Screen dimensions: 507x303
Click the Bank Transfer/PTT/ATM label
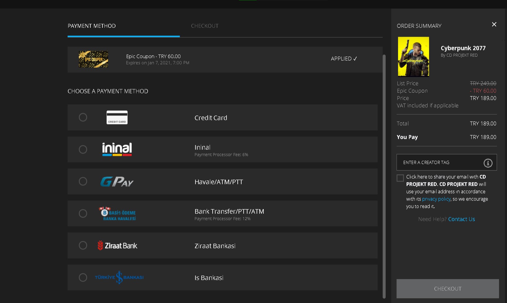(x=229, y=211)
